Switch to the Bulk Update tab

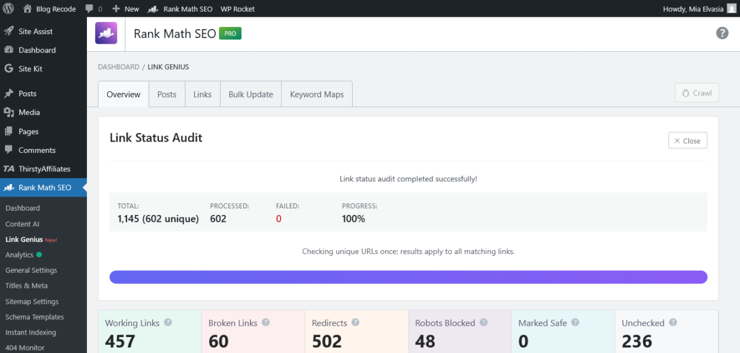coord(250,94)
